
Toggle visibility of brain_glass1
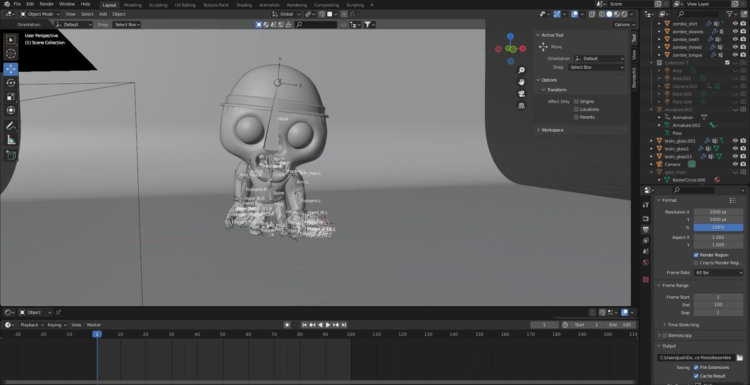735,149
